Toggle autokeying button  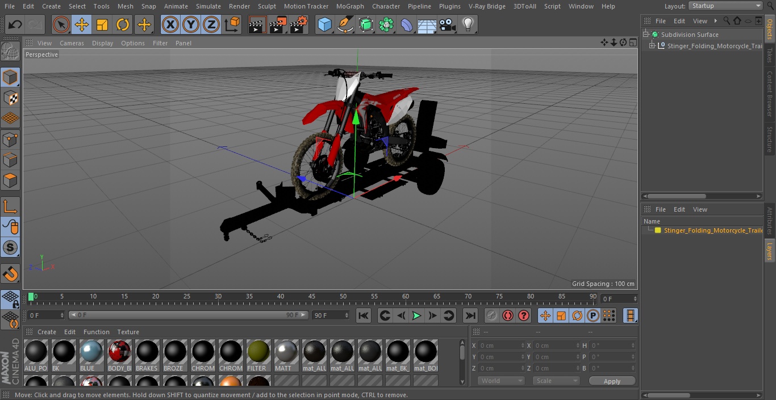[508, 315]
